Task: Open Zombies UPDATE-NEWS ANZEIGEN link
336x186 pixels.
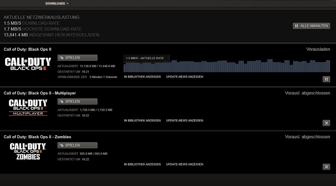Action: click(184, 164)
